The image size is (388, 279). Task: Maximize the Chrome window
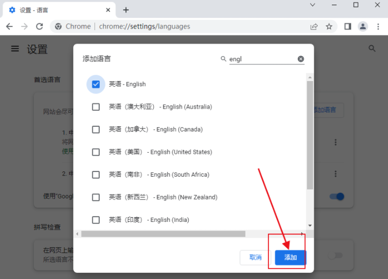[356, 5]
